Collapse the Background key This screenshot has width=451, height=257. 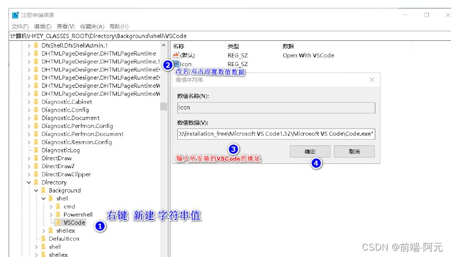point(36,190)
